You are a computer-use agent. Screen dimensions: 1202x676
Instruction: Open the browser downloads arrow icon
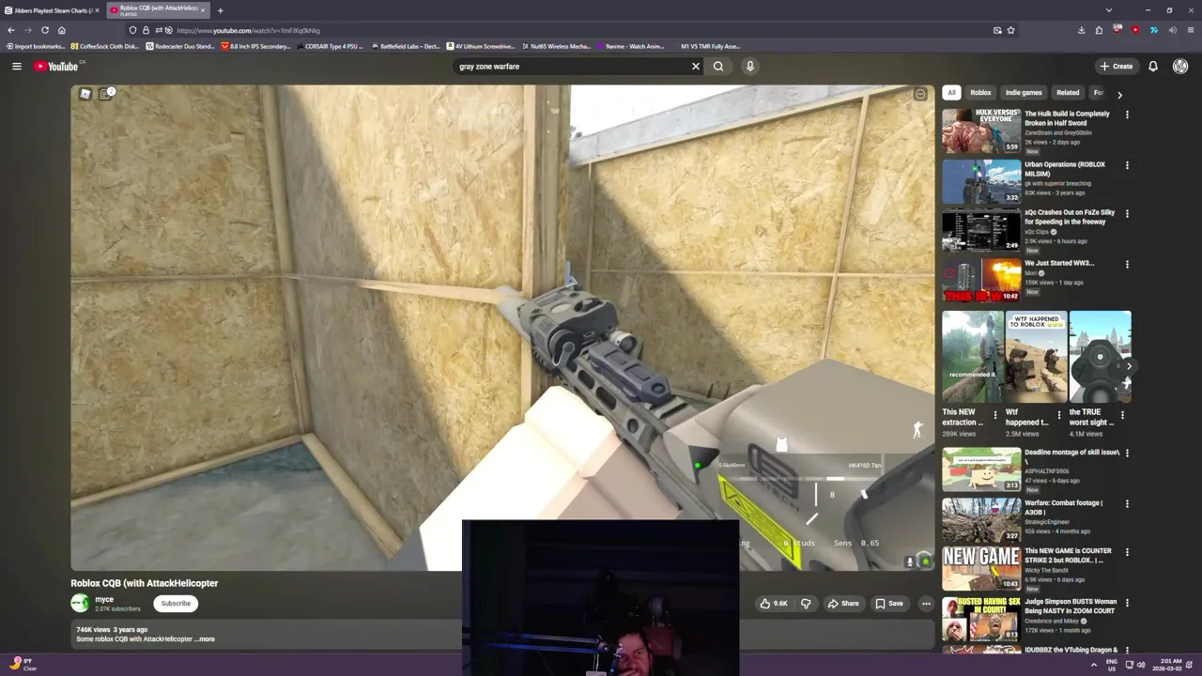1082,30
